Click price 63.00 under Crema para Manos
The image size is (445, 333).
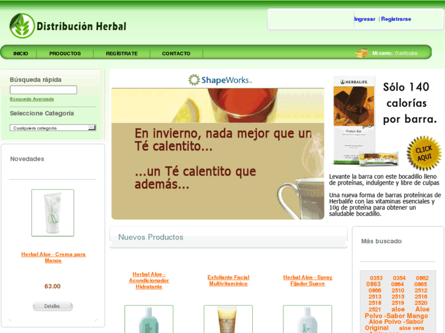53,286
